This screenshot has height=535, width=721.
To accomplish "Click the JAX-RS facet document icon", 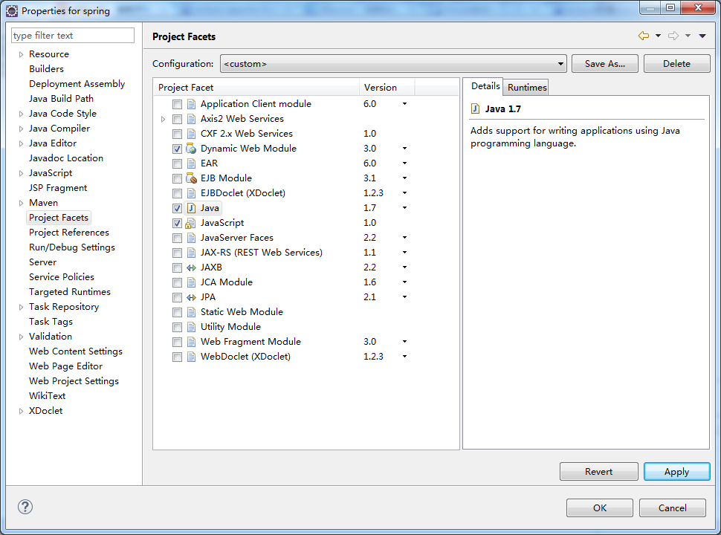I will pyautogui.click(x=191, y=253).
